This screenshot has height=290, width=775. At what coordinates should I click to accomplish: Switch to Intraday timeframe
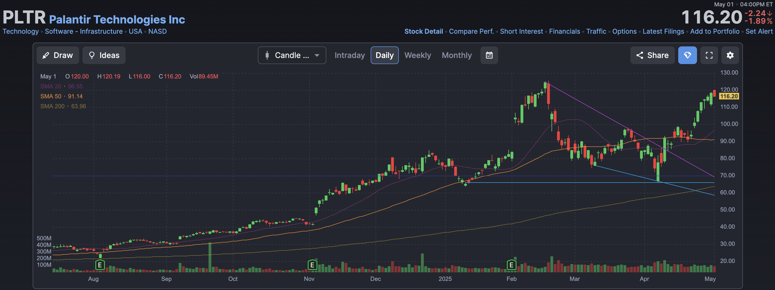(350, 55)
